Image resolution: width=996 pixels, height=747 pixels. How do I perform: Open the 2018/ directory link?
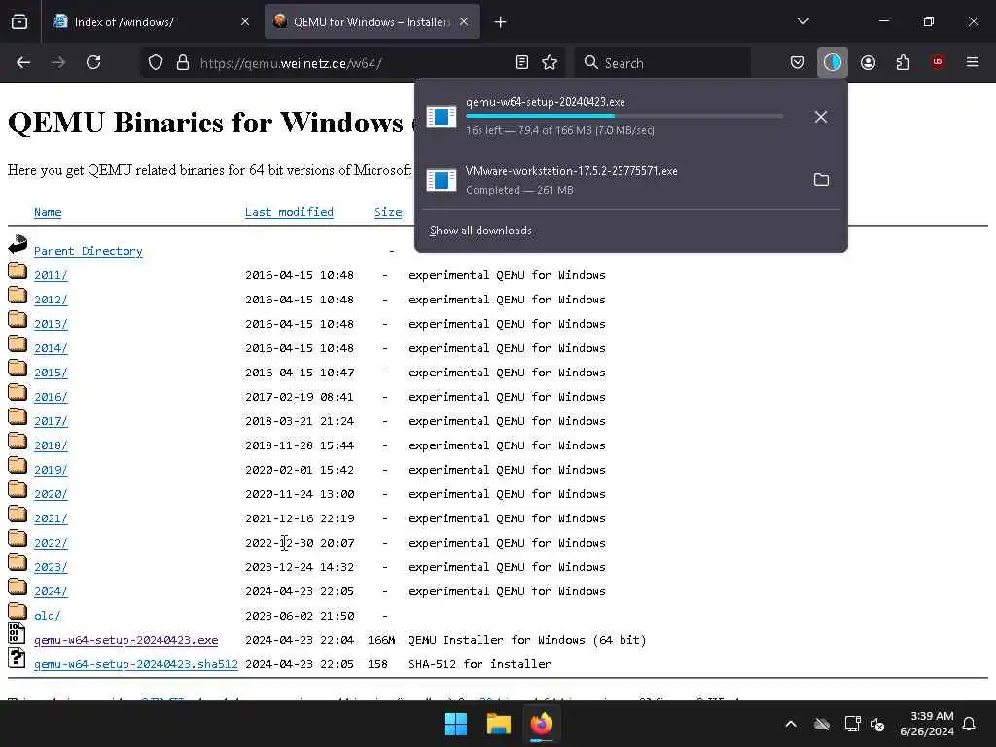[51, 445]
